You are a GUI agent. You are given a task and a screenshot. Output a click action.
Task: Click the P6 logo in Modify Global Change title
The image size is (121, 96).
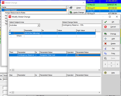tap(10, 17)
